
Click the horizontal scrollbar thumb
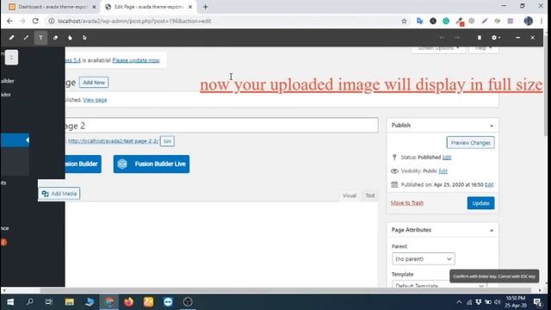285,291
